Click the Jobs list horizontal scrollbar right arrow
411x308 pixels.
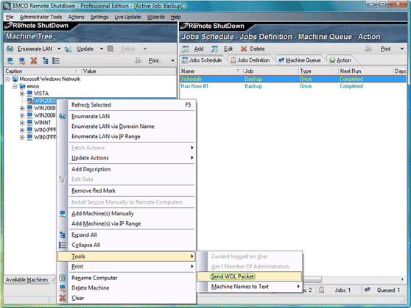point(402,279)
